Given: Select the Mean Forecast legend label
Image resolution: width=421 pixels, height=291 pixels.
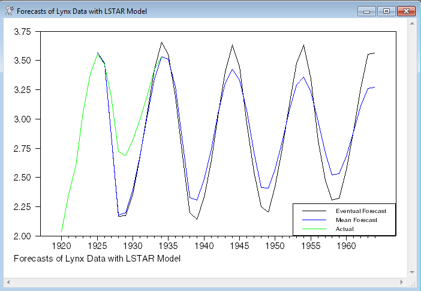Looking at the screenshot, I should tap(357, 220).
